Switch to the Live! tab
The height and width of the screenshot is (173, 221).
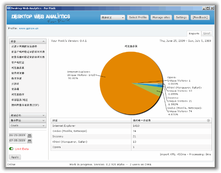click(207, 33)
